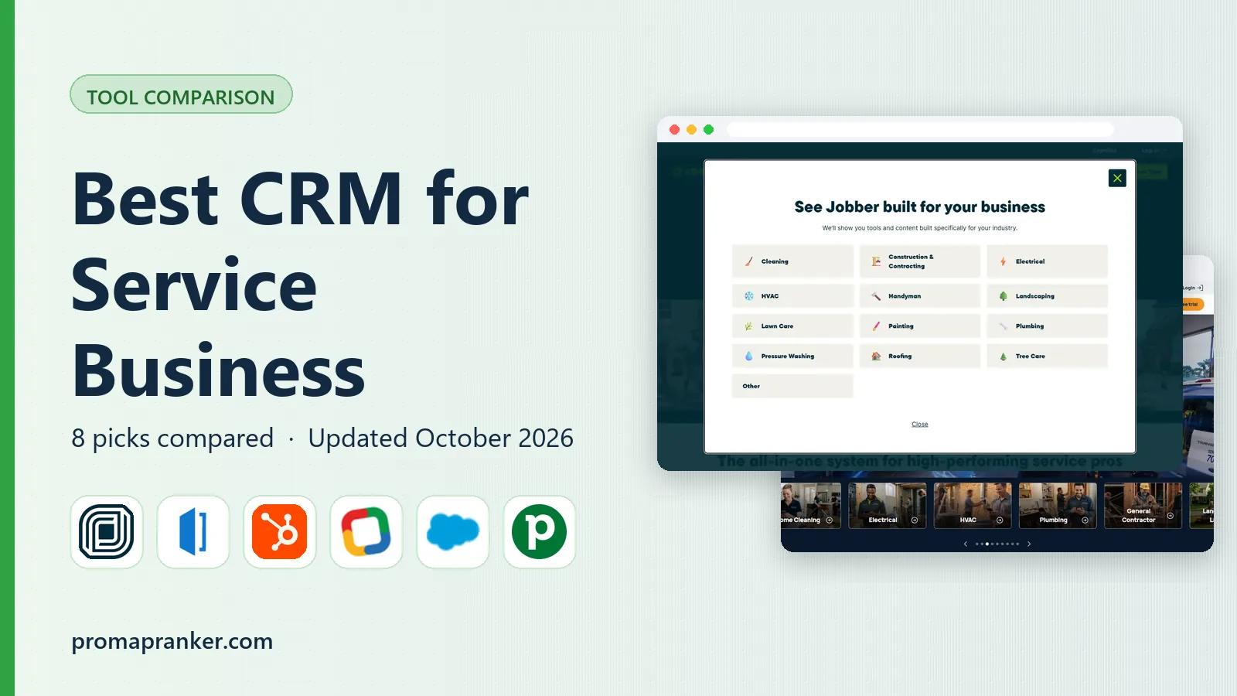Select the Tree Care industry option
Screen dimensions: 1237x696
click(x=1047, y=357)
